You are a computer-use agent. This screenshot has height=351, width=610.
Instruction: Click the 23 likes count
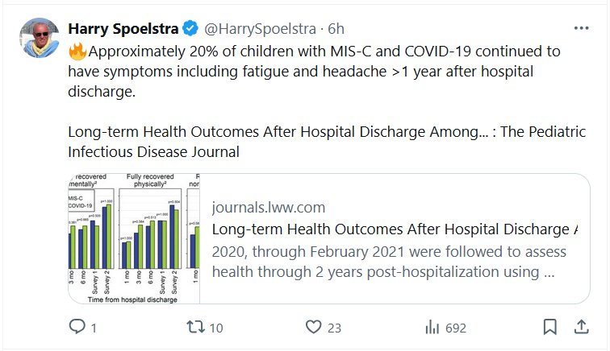pyautogui.click(x=335, y=328)
